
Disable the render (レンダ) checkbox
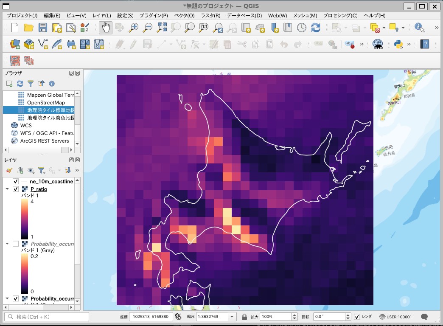click(x=357, y=317)
